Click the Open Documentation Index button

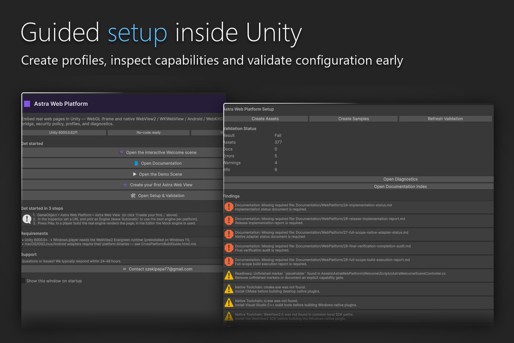(358, 187)
